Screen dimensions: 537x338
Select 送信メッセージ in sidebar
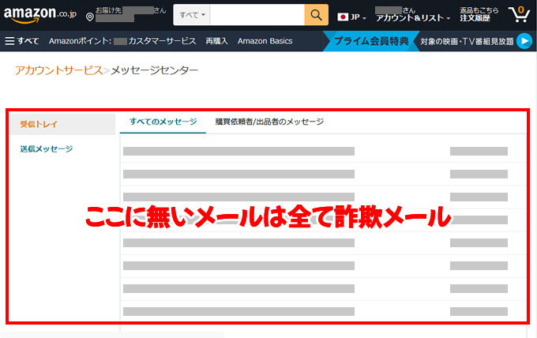point(47,149)
